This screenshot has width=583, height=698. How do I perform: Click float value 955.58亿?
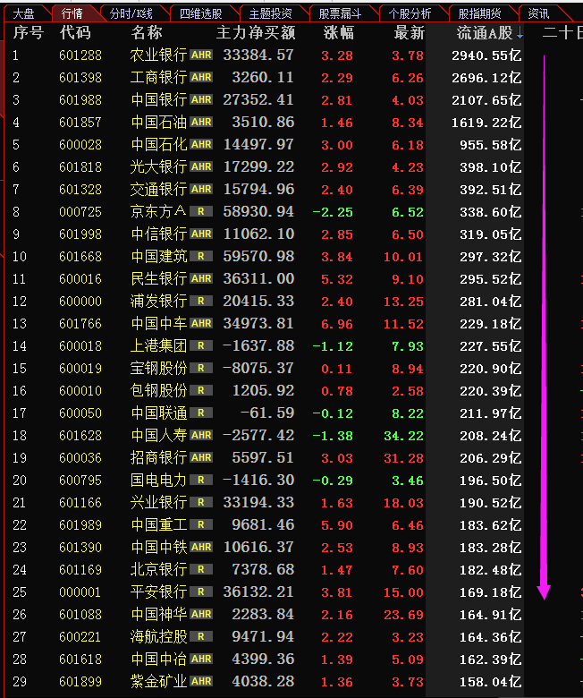(x=491, y=145)
